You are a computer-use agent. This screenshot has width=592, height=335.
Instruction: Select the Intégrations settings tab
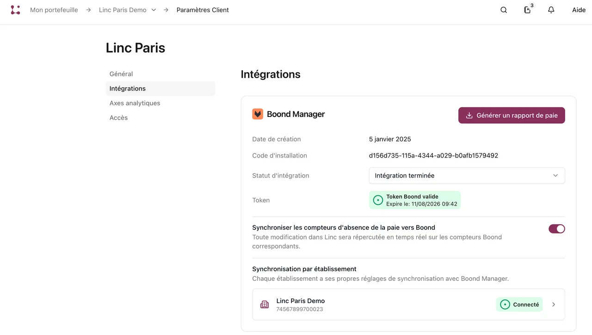coord(160,89)
